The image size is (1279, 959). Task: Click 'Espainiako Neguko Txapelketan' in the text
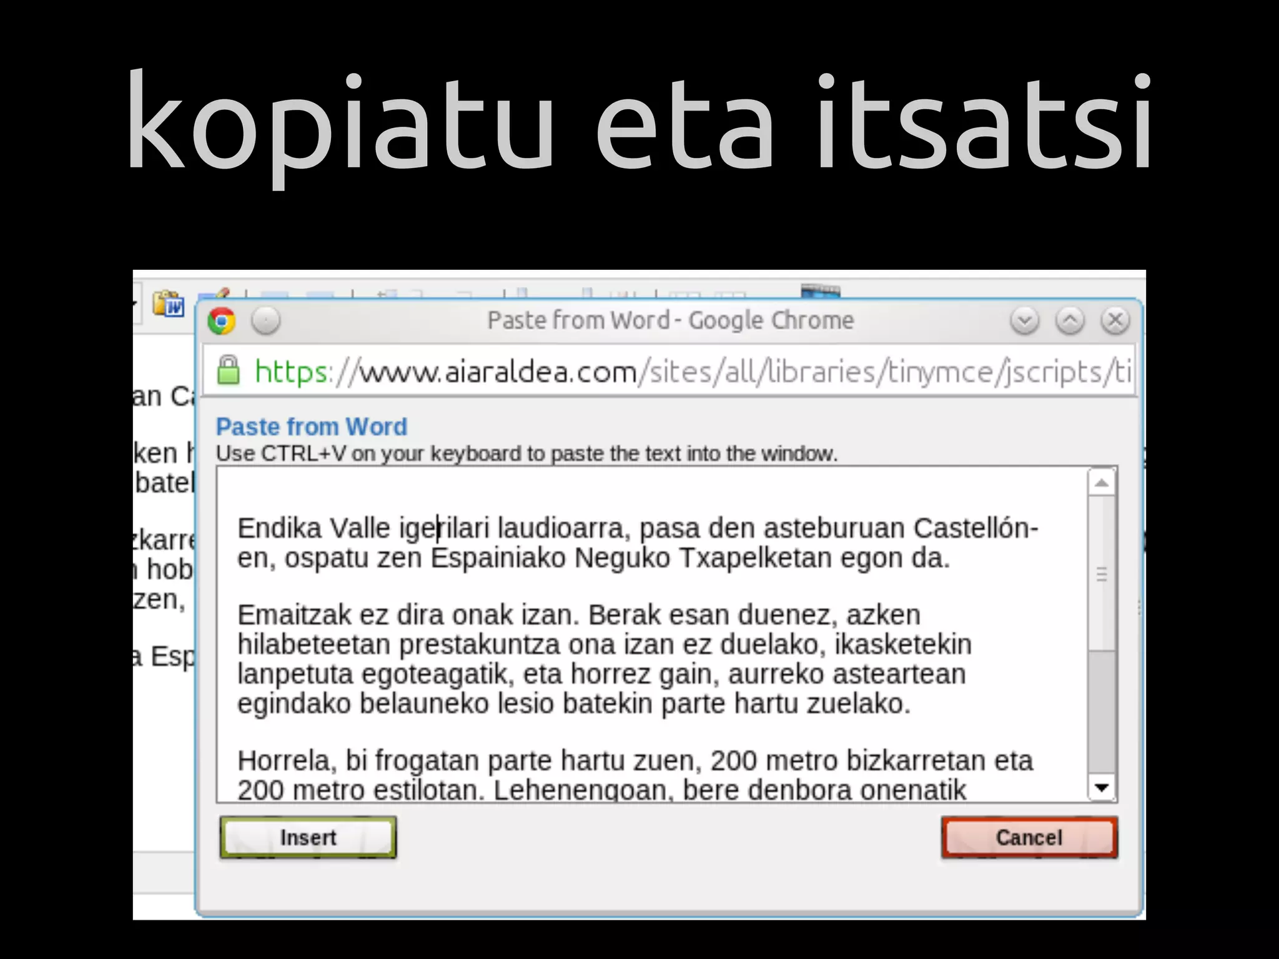pyautogui.click(x=631, y=558)
